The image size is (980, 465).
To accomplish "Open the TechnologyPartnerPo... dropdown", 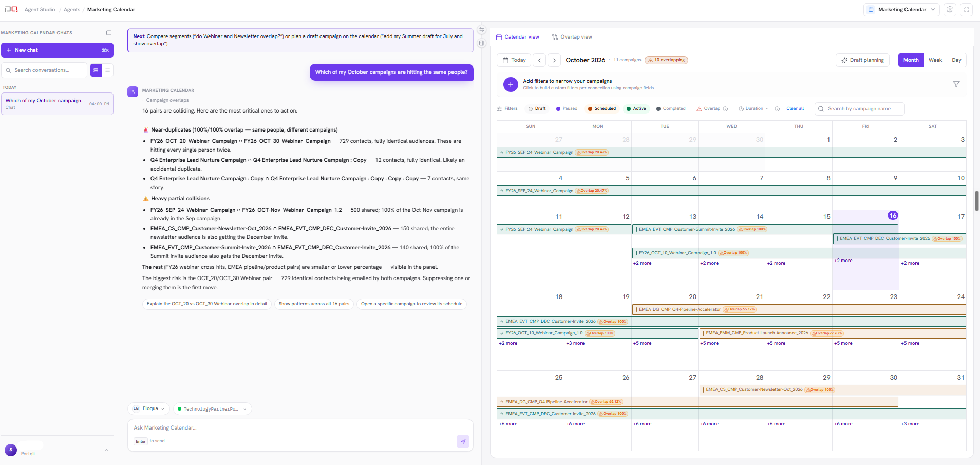I will coord(213,409).
